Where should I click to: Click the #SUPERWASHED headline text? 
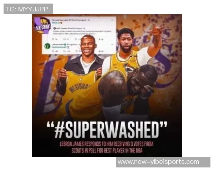click(107, 130)
